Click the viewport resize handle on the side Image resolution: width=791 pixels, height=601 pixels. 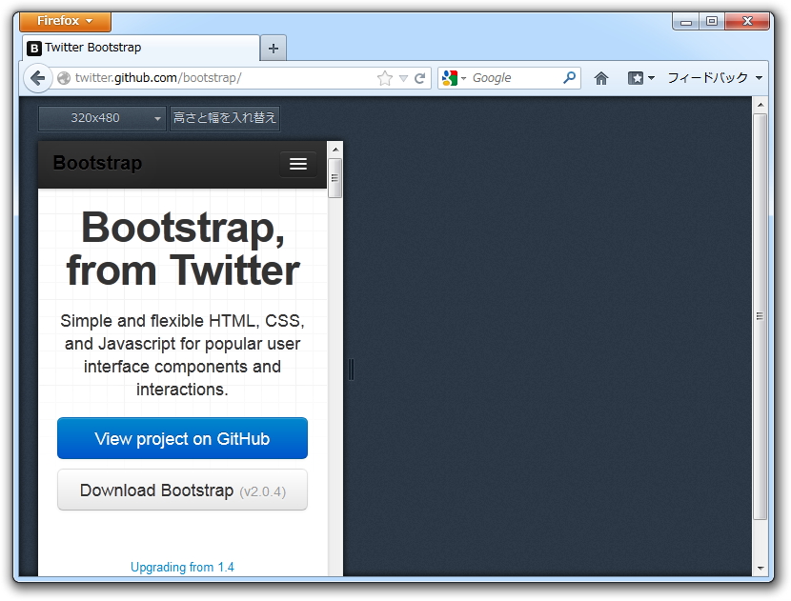coord(351,370)
